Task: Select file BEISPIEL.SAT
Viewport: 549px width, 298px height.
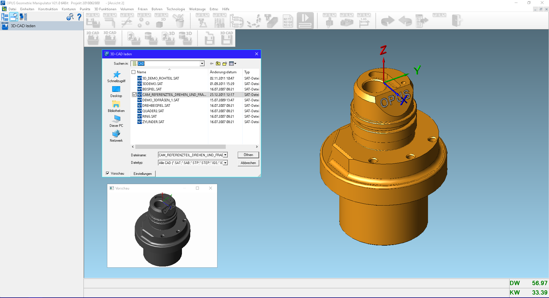Action: pyautogui.click(x=152, y=89)
